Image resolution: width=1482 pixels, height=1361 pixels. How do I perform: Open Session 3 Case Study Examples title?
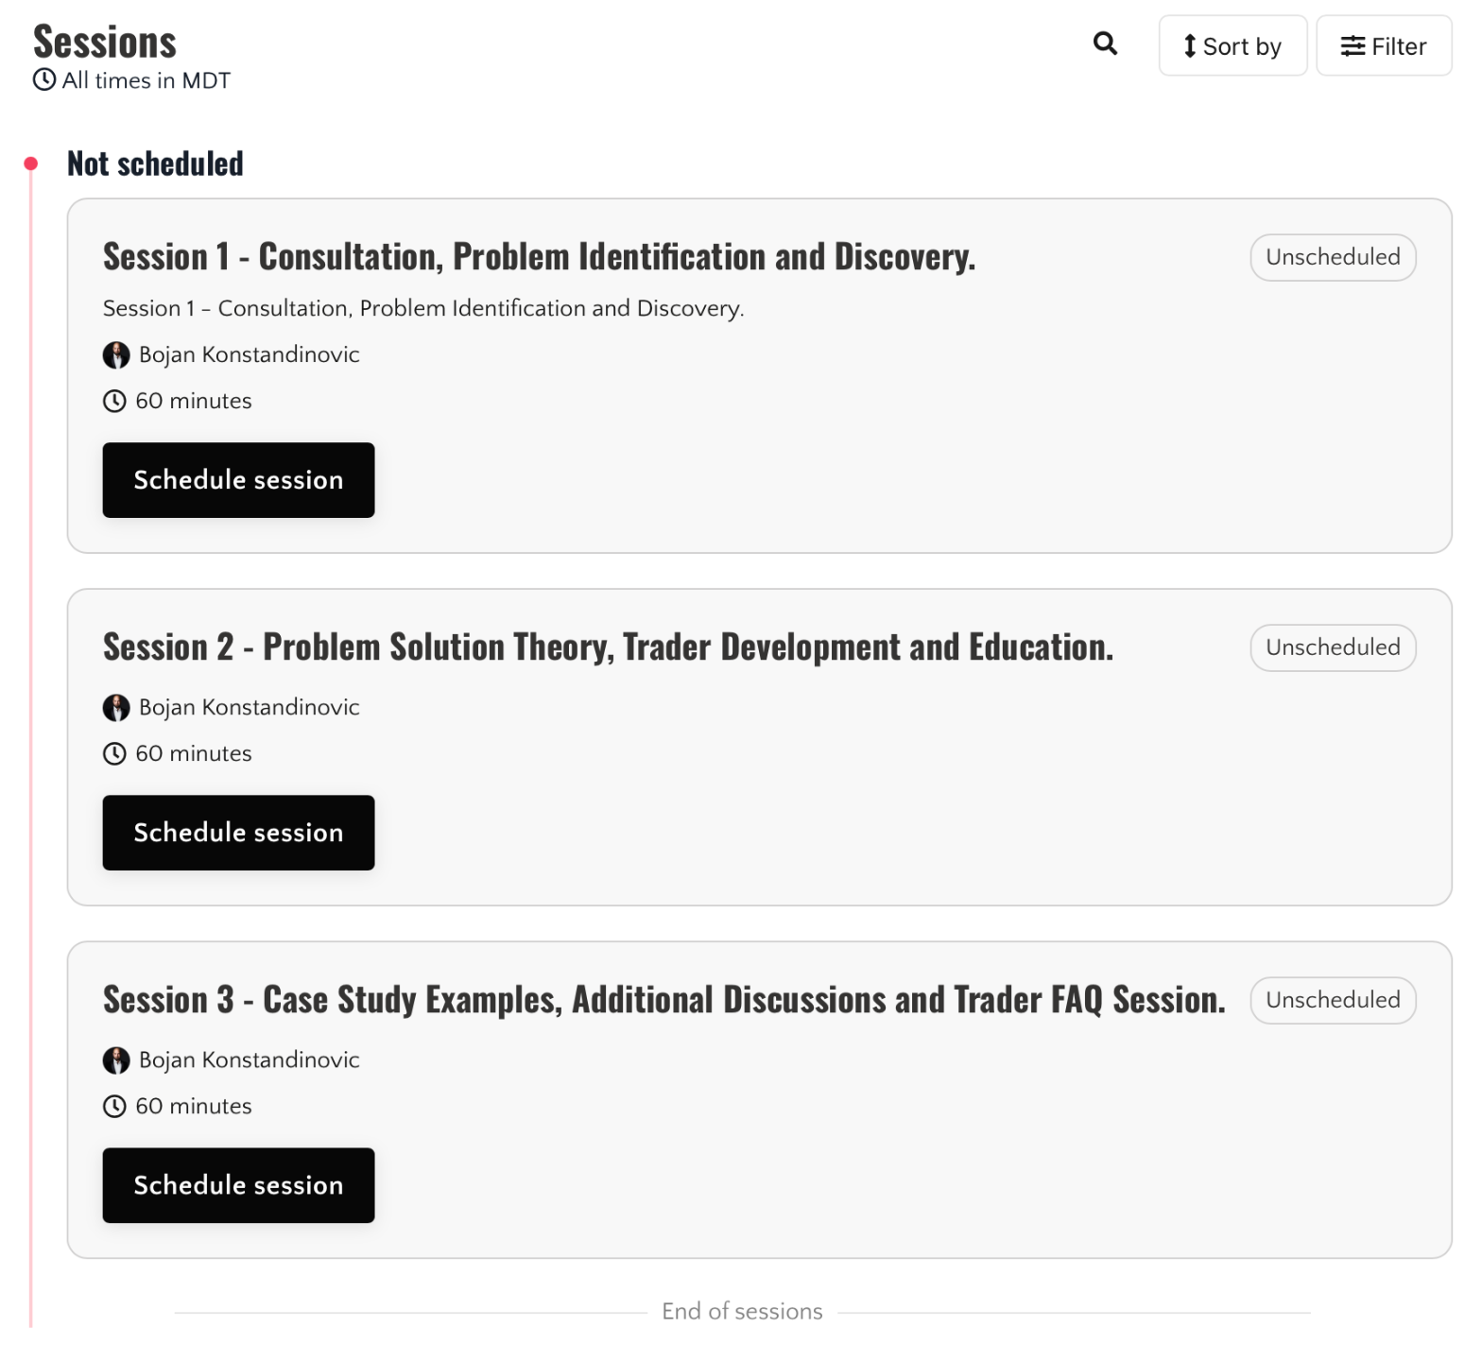click(663, 1000)
